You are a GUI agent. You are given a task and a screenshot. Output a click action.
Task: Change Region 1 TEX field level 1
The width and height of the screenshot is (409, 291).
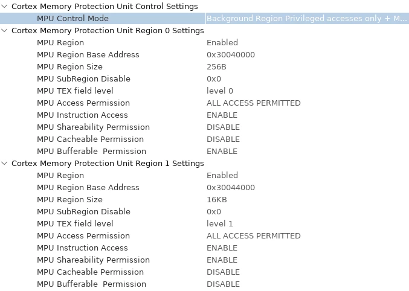[220, 223]
